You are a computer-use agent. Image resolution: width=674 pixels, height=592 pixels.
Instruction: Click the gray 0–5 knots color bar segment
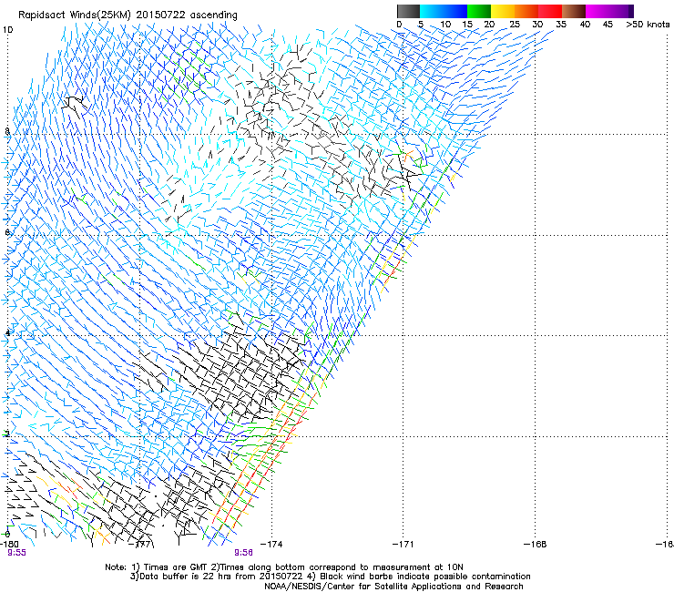tap(408, 11)
